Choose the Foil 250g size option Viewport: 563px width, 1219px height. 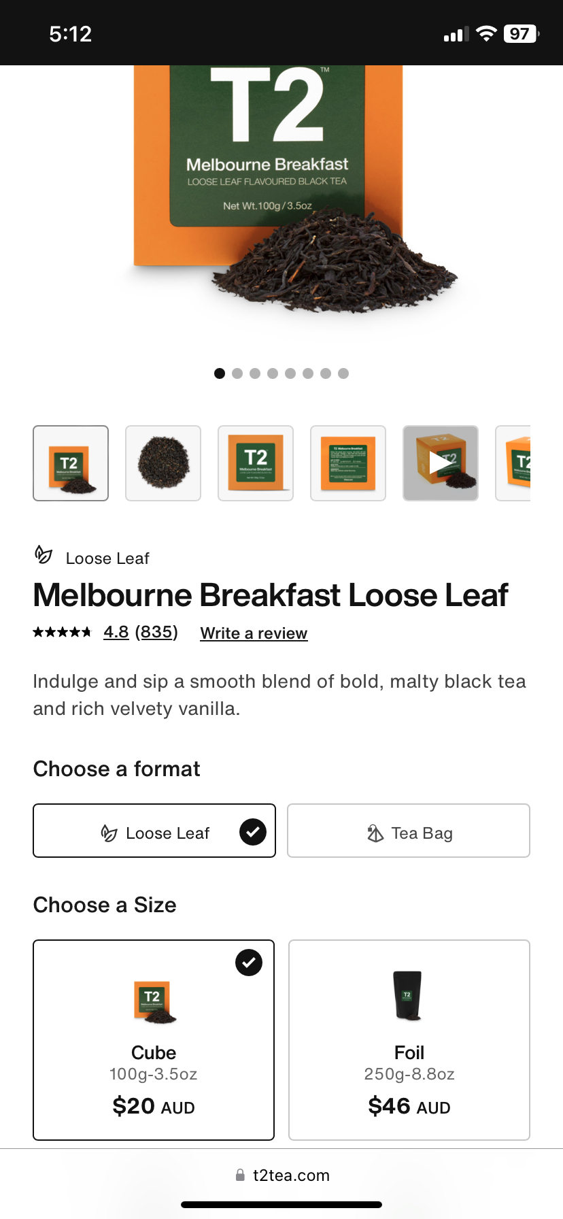tap(409, 1040)
